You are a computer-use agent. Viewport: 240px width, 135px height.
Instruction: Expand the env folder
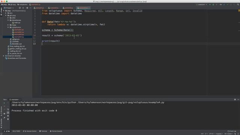tap(6, 13)
